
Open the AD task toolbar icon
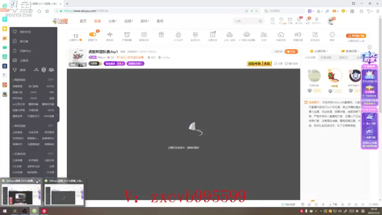(144, 34)
